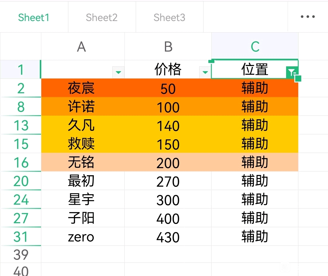This screenshot has height=276, width=328.
Task: Select row 2 header
Action: (21, 88)
